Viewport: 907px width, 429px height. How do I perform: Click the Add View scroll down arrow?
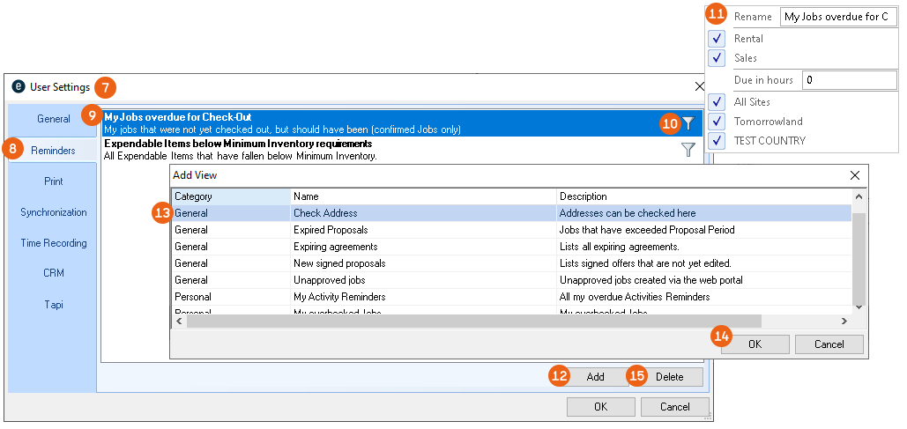[x=859, y=306]
